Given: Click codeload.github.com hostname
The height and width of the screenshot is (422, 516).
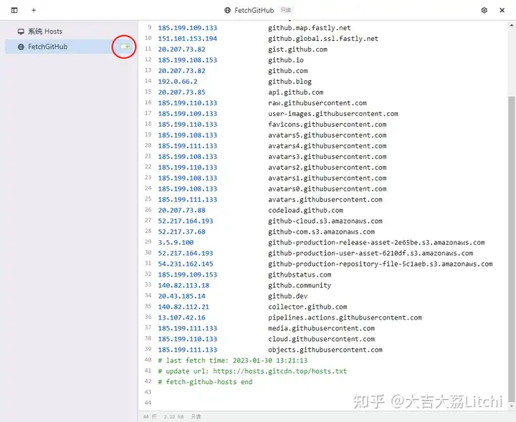Looking at the screenshot, I should coord(305,210).
